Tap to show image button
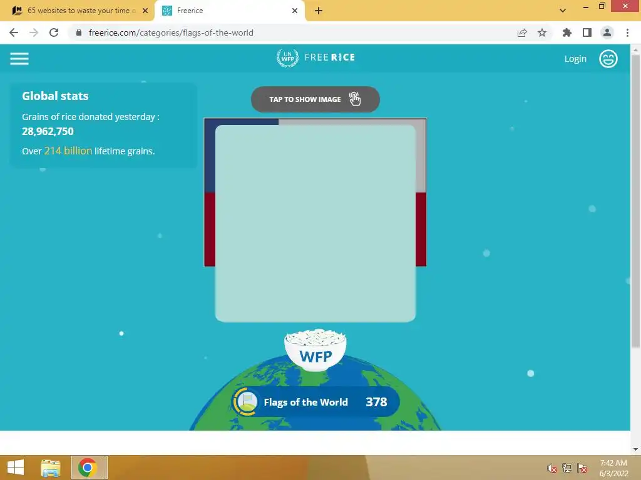This screenshot has height=480, width=641. coord(315,99)
